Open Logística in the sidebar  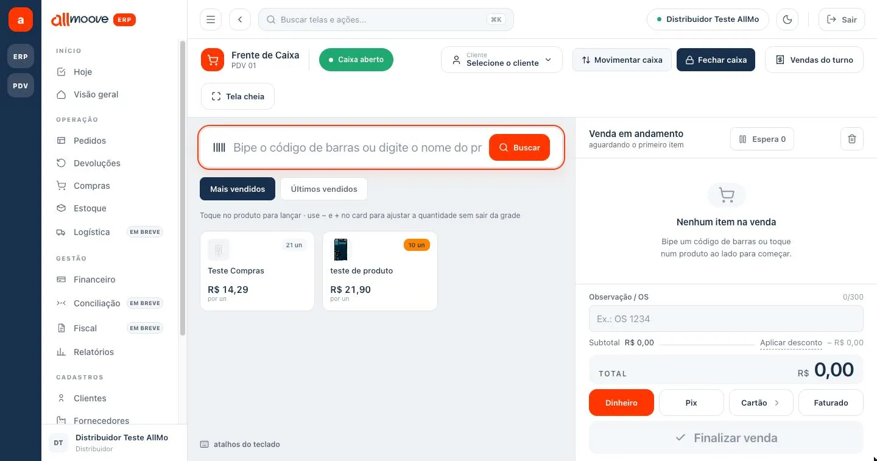(110, 232)
